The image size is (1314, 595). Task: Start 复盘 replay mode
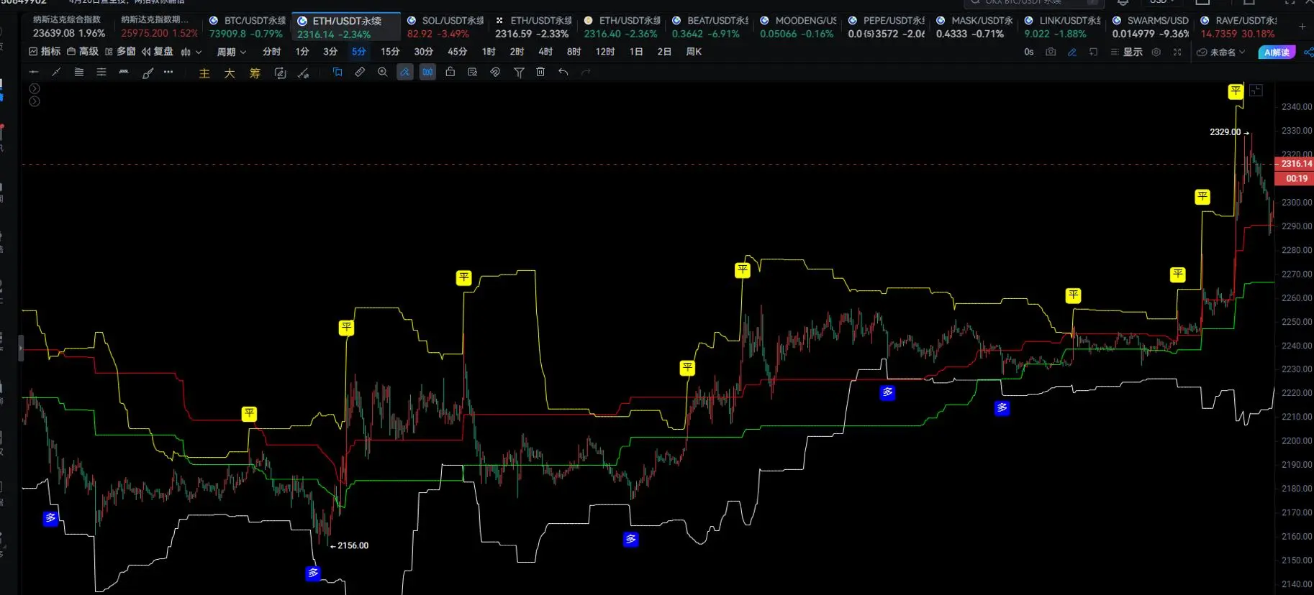tap(158, 52)
